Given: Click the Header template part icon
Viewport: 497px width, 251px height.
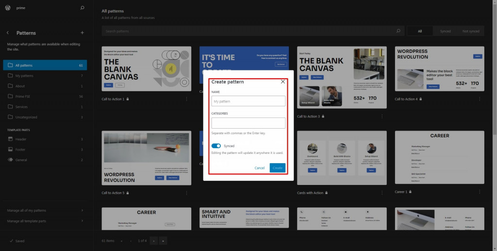Looking at the screenshot, I should click(11, 139).
